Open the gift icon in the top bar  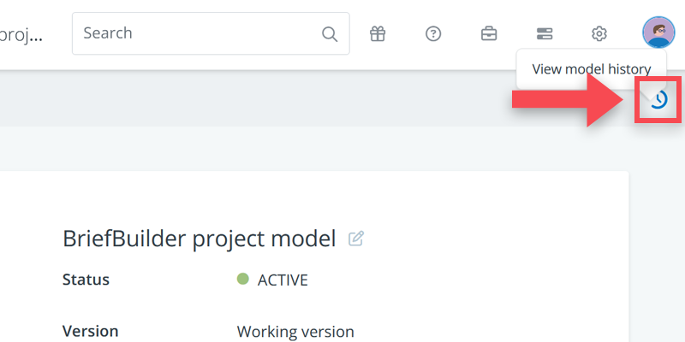pos(378,34)
